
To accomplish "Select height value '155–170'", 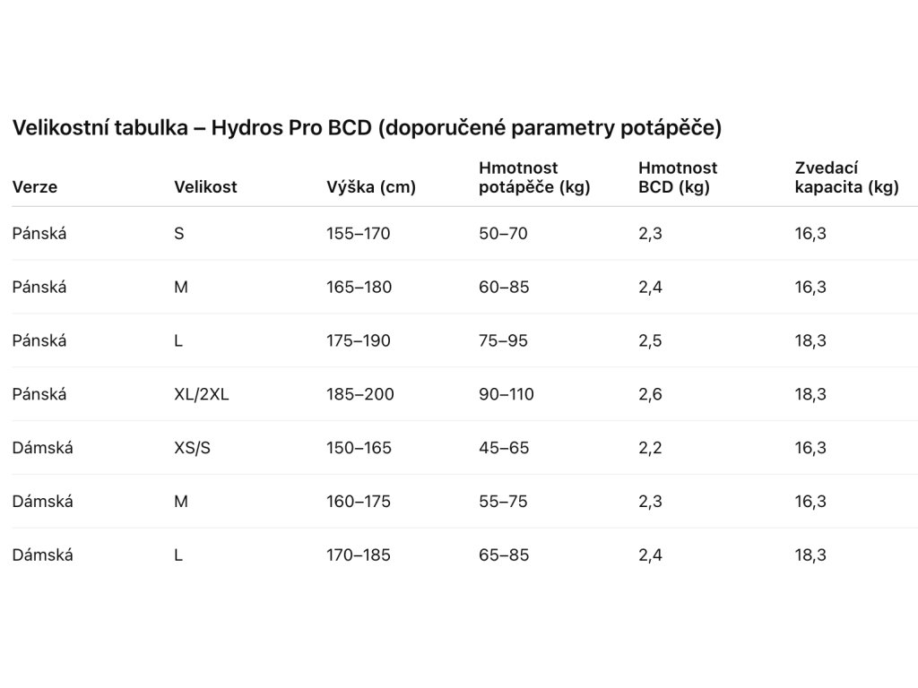I will pyautogui.click(x=359, y=234).
